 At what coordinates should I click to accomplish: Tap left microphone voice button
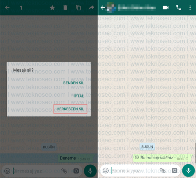click(x=90, y=171)
